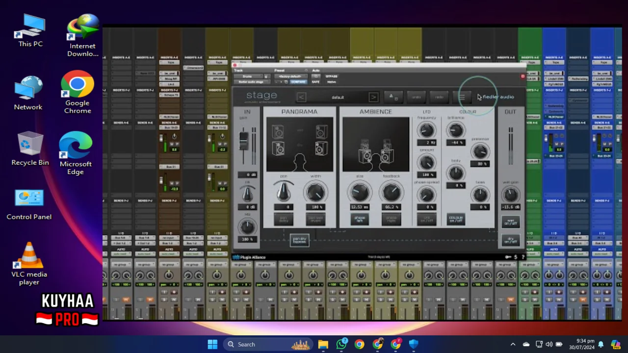Click the red target button at plugin header right
The width and height of the screenshot is (628, 353).
click(x=523, y=76)
